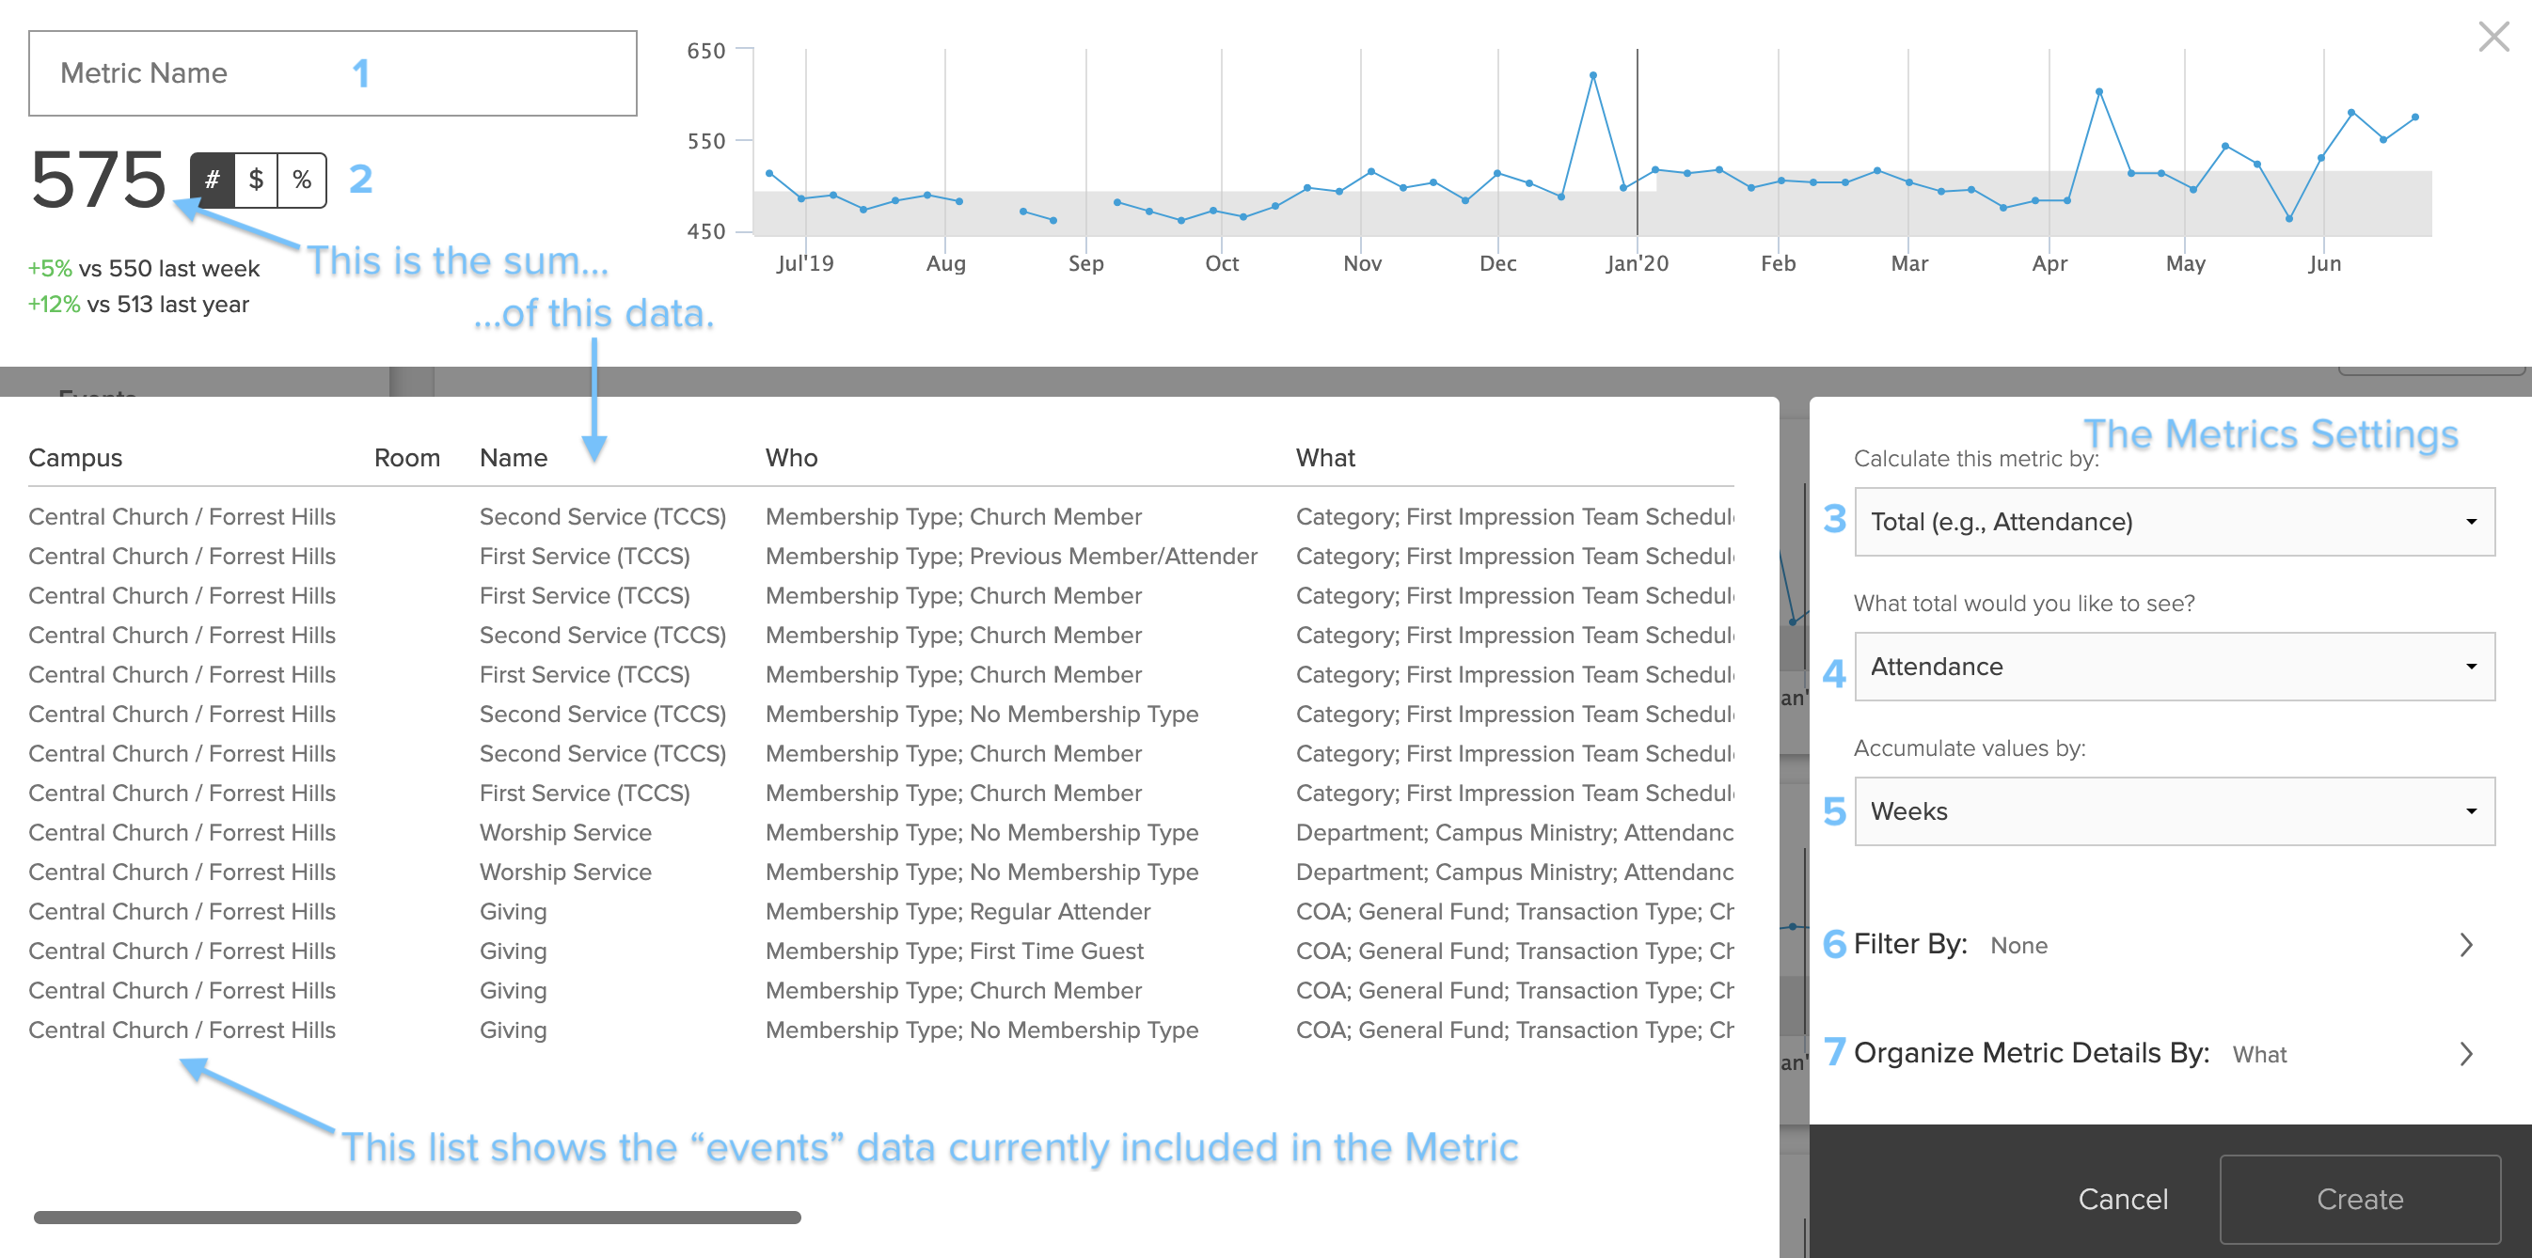Select the dollar ($) display format
This screenshot has width=2532, height=1258.
point(256,180)
